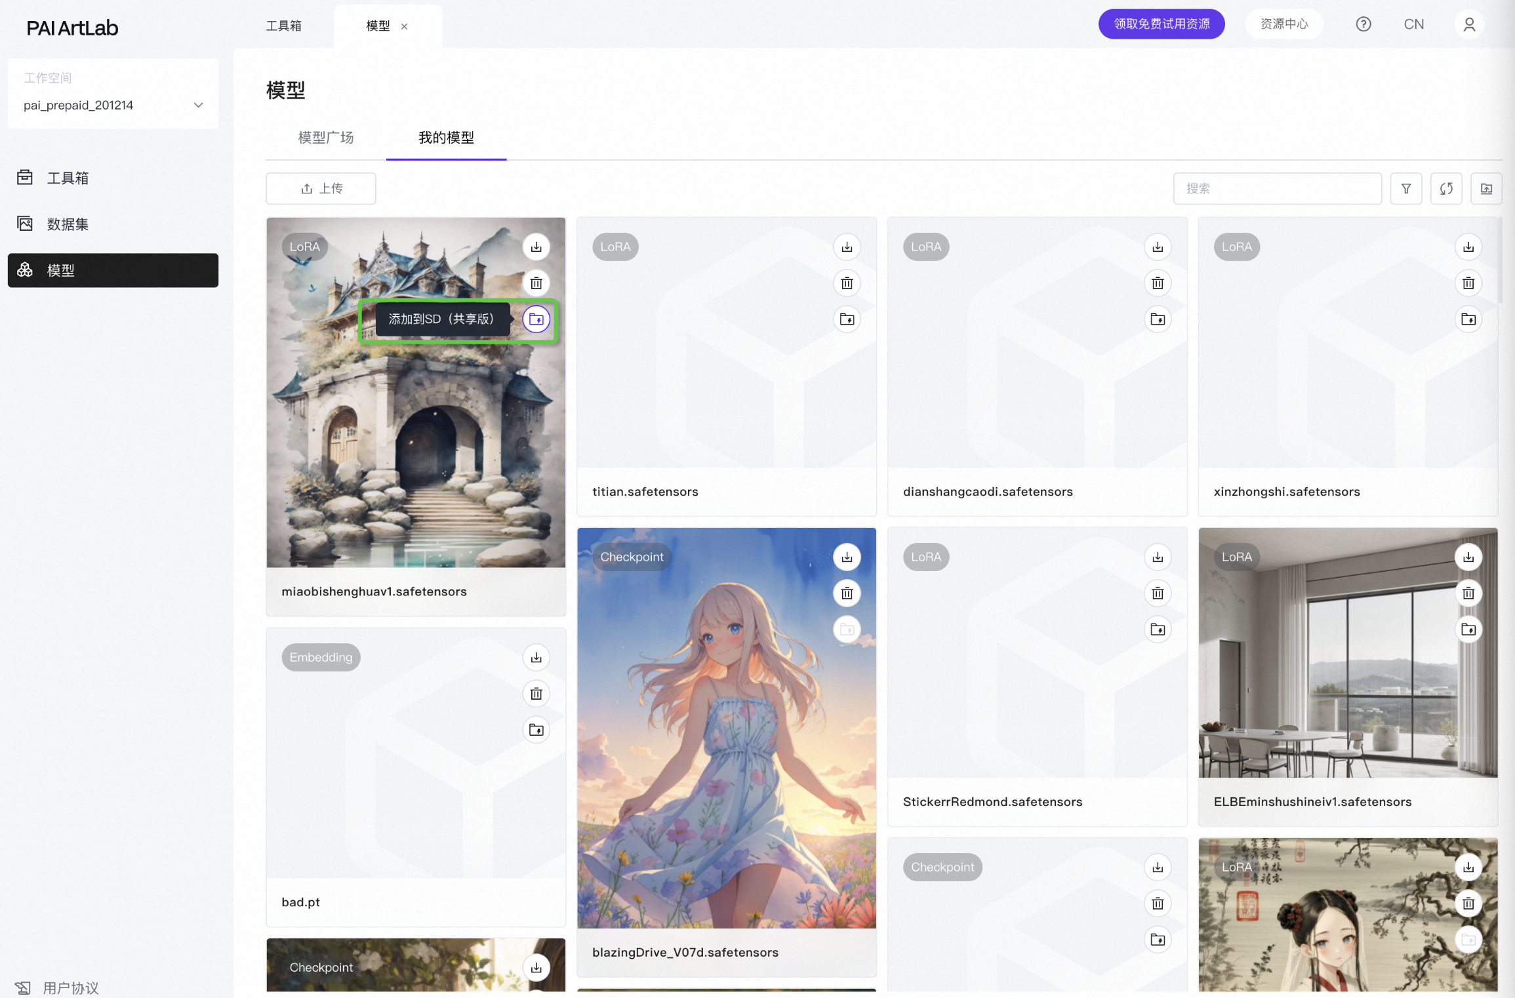Switch to 模型广场 tab

[x=325, y=138]
